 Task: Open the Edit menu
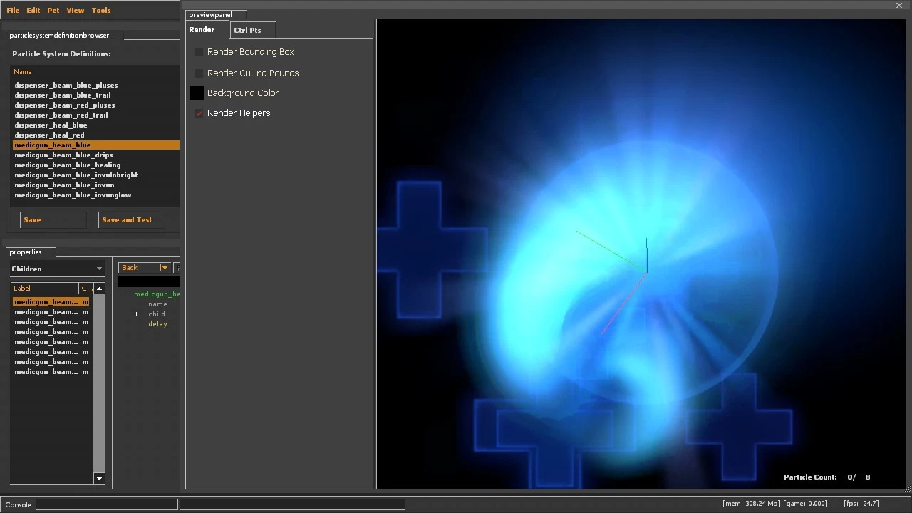point(33,11)
